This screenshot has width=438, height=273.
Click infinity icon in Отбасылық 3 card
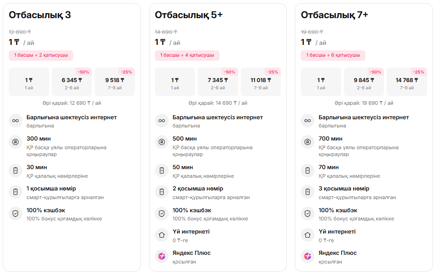pyautogui.click(x=15, y=121)
